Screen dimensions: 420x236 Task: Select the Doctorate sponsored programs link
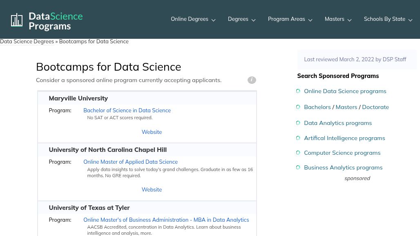(375, 107)
